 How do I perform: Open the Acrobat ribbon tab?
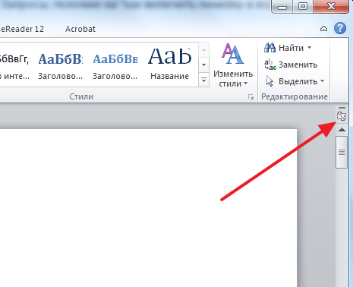(80, 29)
